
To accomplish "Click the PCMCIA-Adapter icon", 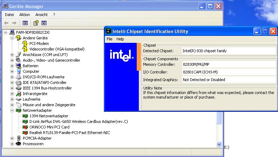I will tap(19, 138).
